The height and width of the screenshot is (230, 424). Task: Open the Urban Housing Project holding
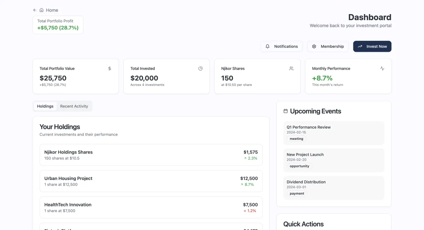point(151,181)
